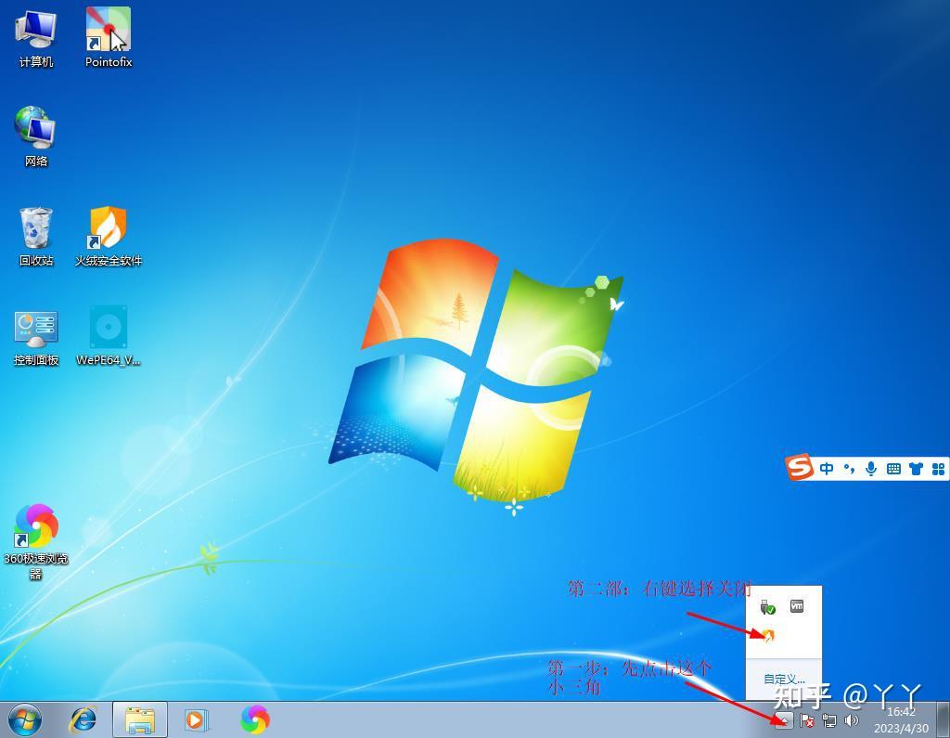Select the 回收站 recycle bin icon

tap(36, 237)
